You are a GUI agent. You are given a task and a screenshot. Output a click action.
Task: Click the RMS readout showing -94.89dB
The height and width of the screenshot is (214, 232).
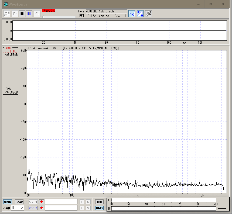(11, 91)
